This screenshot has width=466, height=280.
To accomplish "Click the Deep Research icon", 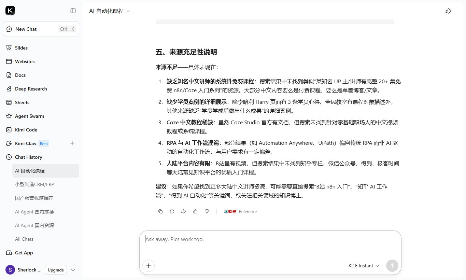I will pyautogui.click(x=9, y=89).
